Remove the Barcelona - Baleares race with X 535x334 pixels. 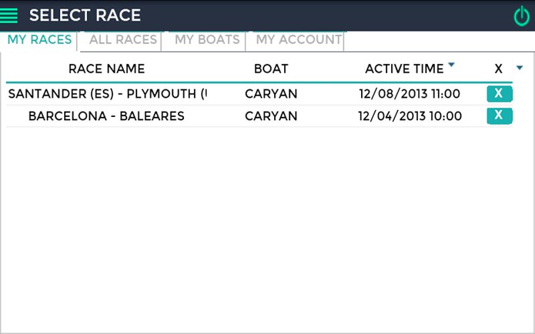[499, 116]
